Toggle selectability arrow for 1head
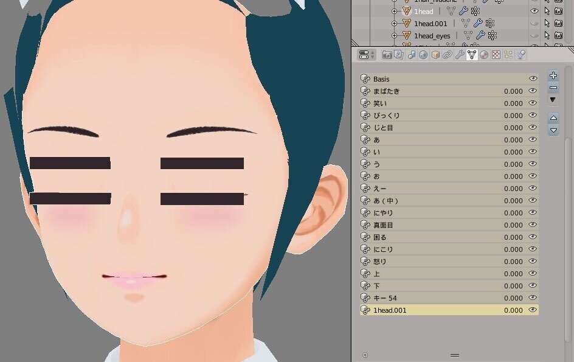This screenshot has width=574, height=362. click(x=547, y=12)
